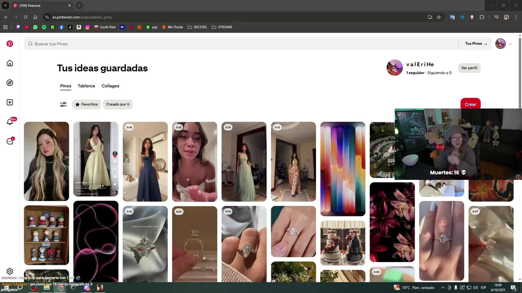This screenshot has width=522, height=293.
Task: Show hidden system tray icons chevron
Action: pos(442,288)
